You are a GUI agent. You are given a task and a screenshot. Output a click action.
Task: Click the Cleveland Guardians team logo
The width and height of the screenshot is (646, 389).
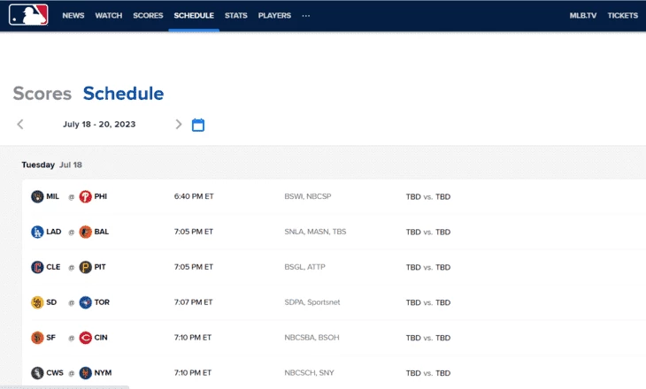click(x=37, y=267)
